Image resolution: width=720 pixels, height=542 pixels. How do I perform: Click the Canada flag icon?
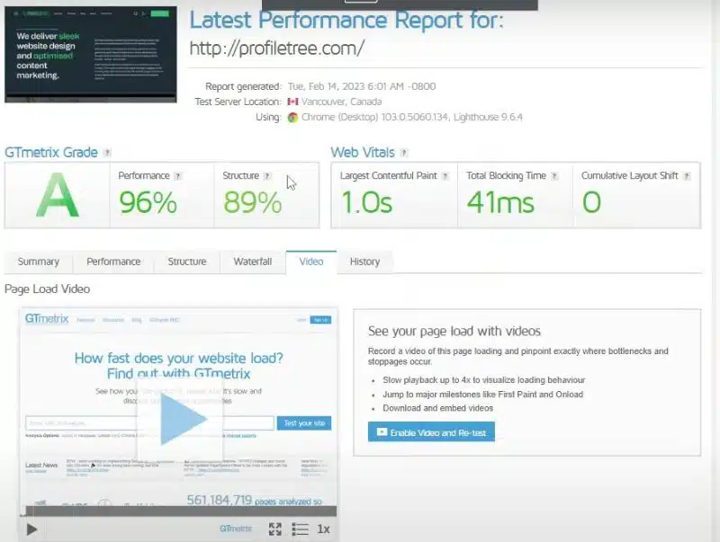[292, 102]
